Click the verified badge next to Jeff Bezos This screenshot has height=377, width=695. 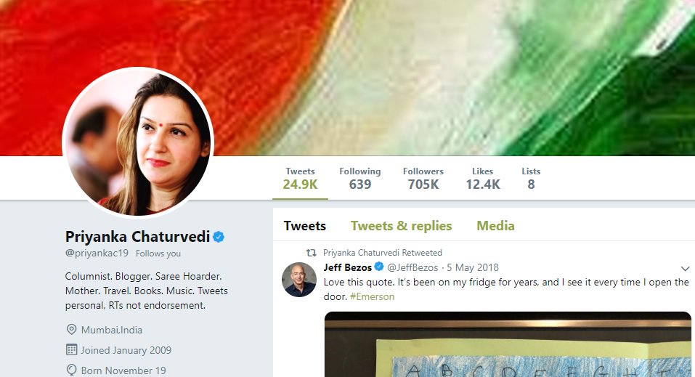pyautogui.click(x=379, y=267)
